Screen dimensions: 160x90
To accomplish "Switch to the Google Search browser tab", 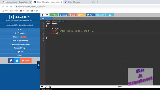I will [17, 2].
